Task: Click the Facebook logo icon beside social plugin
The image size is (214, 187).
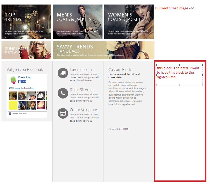Action: [x=10, y=114]
